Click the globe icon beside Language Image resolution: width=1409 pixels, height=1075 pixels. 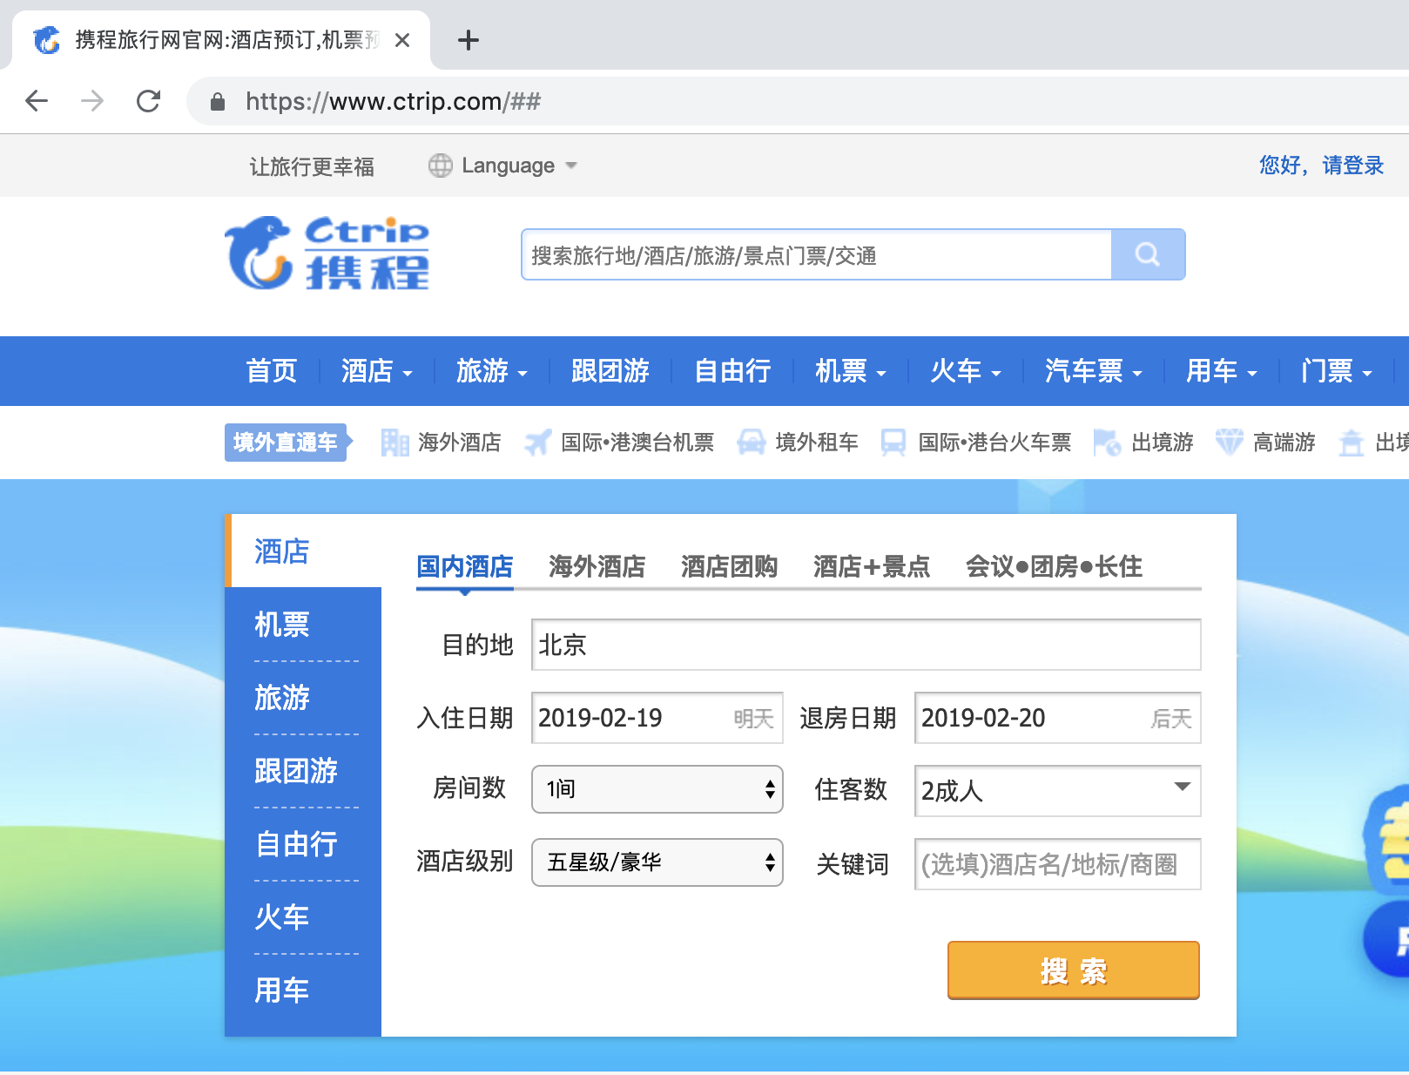coord(441,166)
